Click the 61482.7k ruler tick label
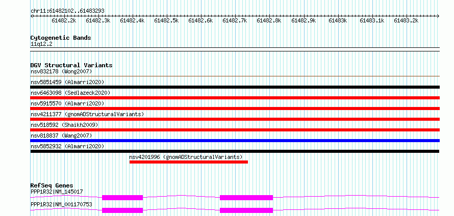 coord(235,20)
